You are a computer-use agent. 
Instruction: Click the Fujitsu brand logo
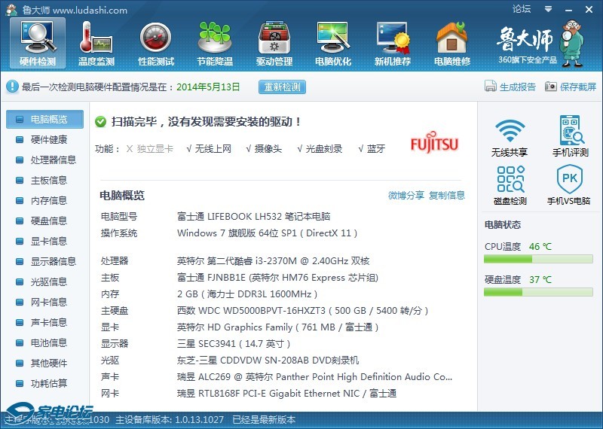click(434, 144)
